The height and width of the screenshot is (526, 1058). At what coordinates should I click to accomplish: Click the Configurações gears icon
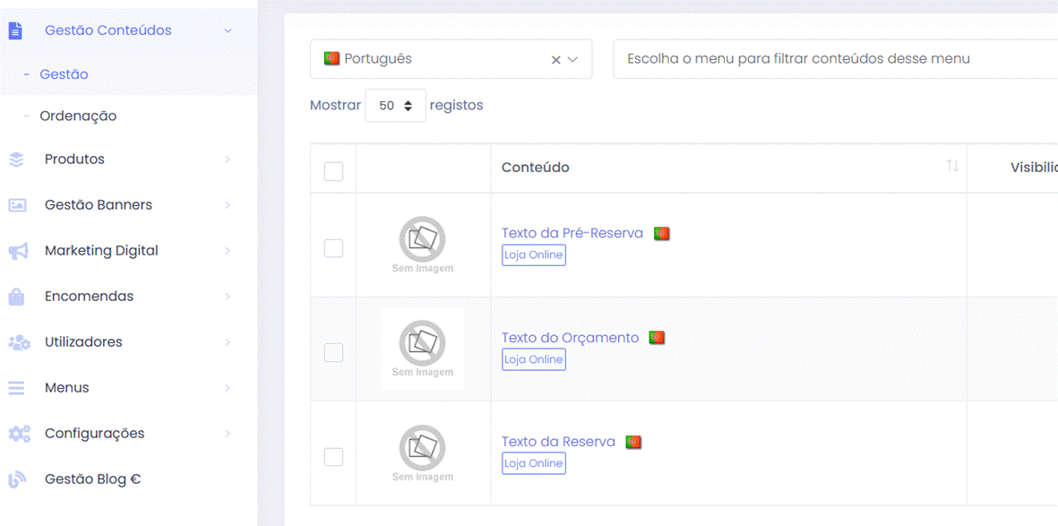tap(18, 434)
